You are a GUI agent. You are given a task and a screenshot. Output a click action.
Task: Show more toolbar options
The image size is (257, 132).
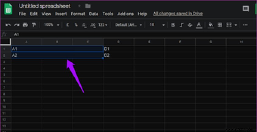(x=245, y=25)
